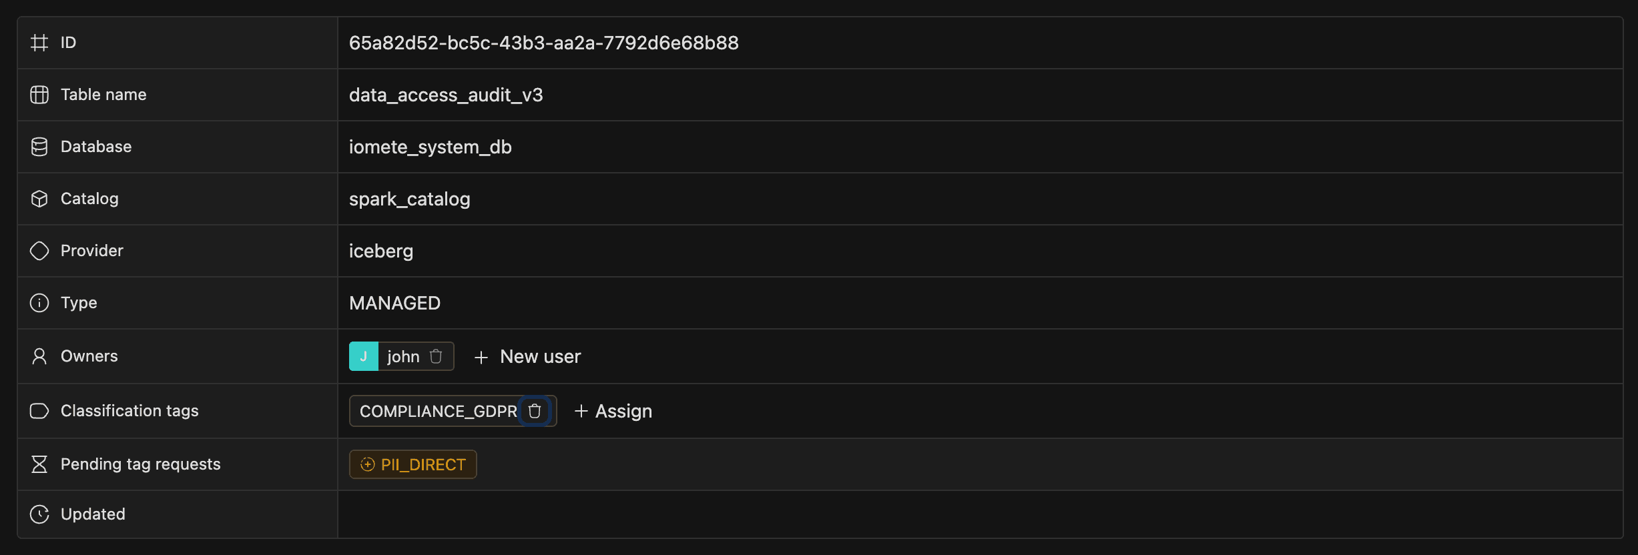Click the hash icon beside ID
The width and height of the screenshot is (1638, 555).
(39, 43)
